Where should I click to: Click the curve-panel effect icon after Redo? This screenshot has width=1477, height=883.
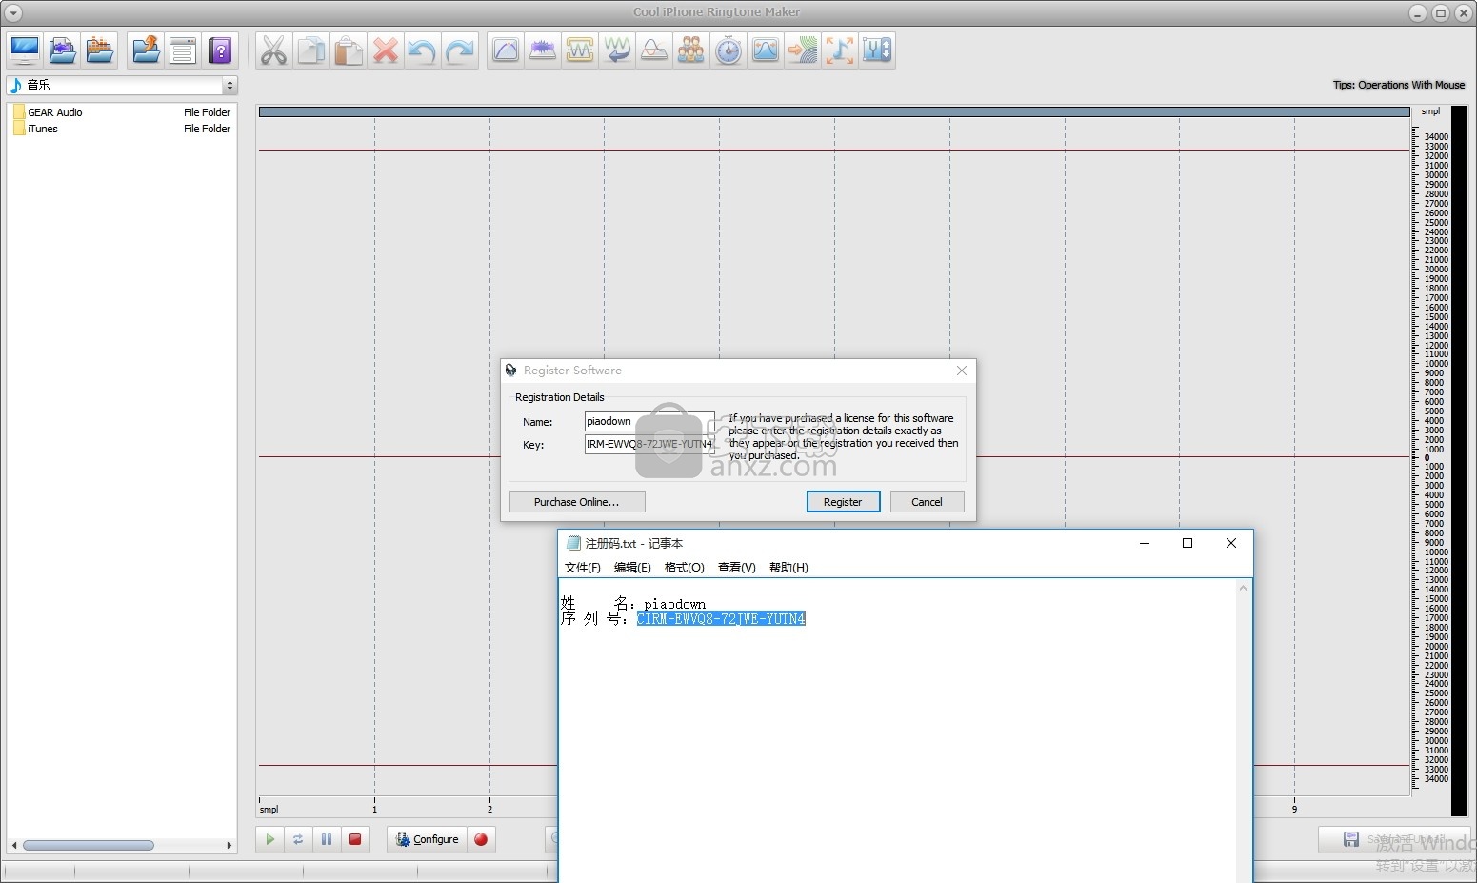(x=506, y=50)
